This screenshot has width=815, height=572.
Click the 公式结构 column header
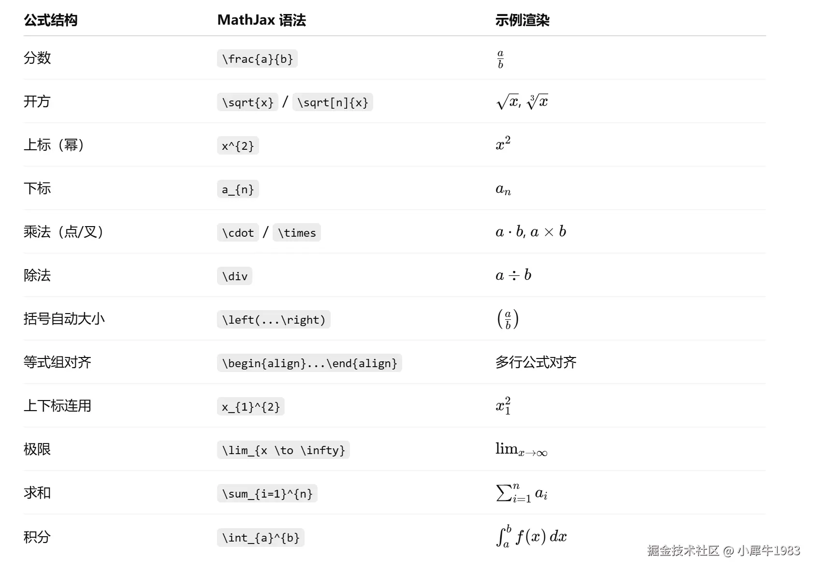coord(51,20)
